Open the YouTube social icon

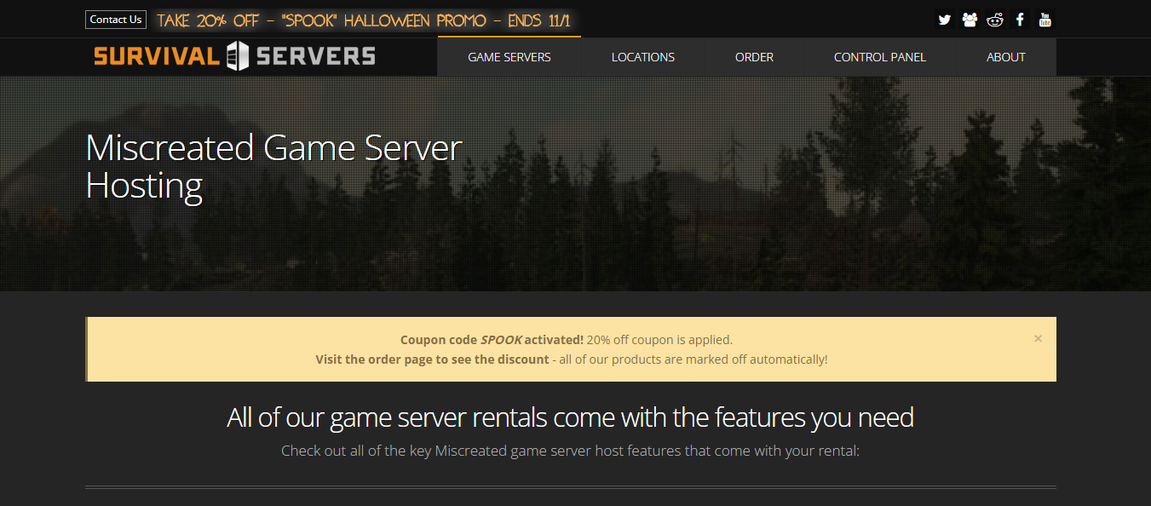click(1046, 20)
